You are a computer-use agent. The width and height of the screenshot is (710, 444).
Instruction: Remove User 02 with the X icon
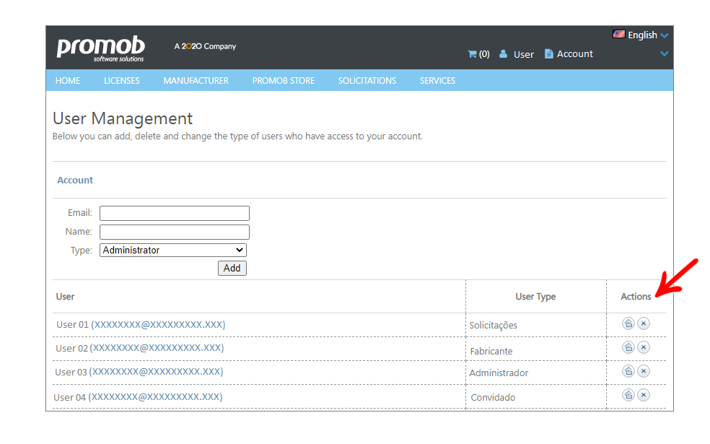[x=644, y=347]
